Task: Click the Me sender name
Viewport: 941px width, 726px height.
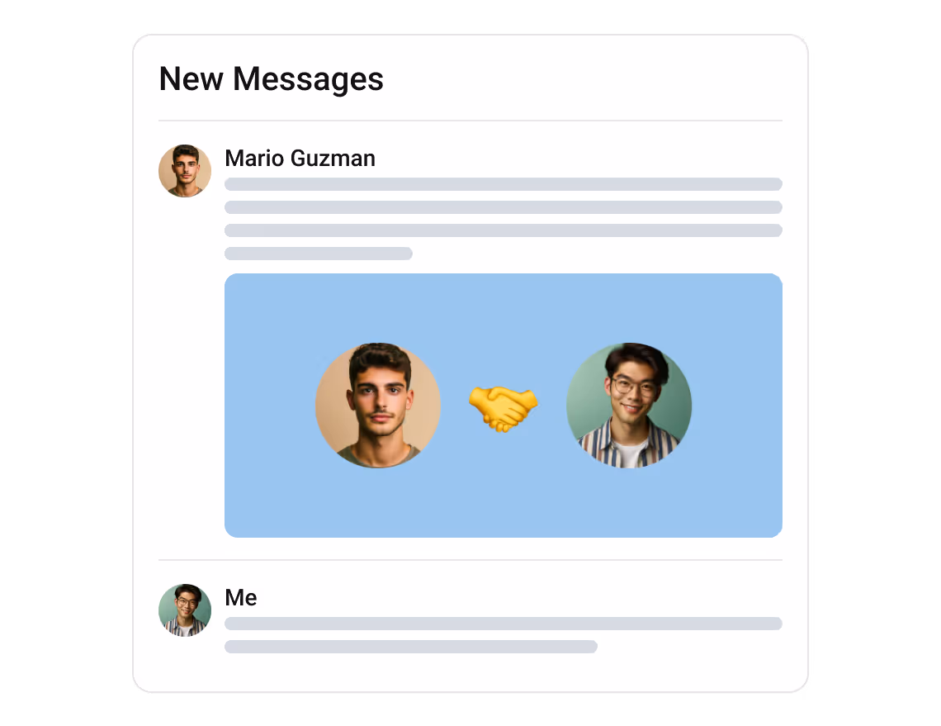Action: tap(241, 597)
